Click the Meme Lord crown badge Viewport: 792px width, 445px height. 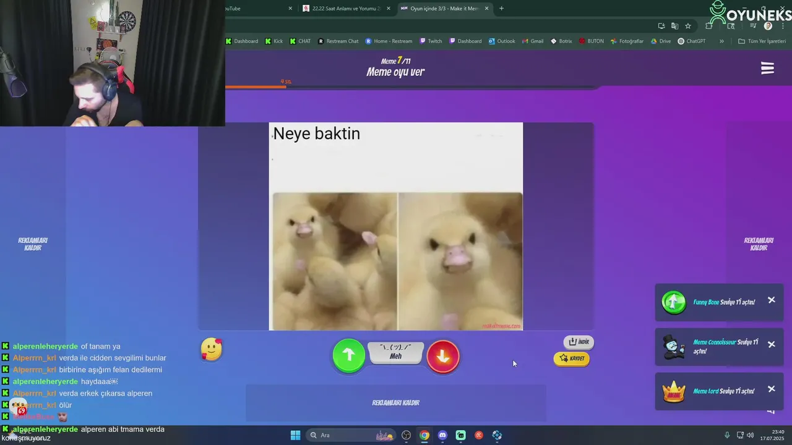point(673,391)
